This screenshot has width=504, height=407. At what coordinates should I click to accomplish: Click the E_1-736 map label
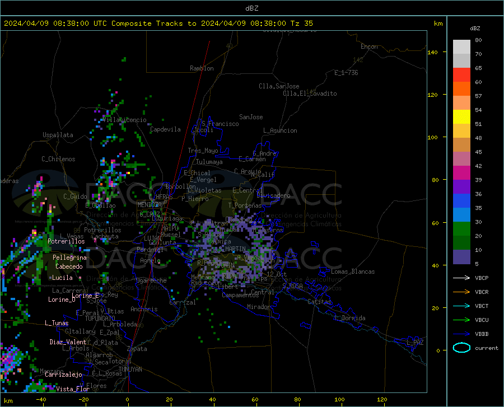coord(346,73)
